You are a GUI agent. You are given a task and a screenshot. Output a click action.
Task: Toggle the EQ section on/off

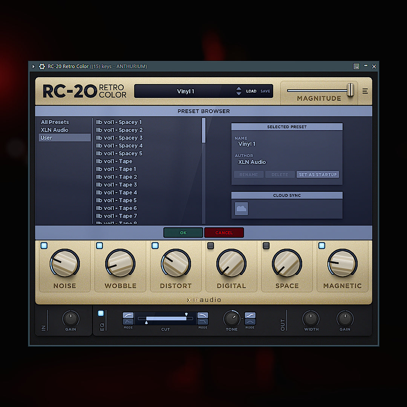click(101, 314)
